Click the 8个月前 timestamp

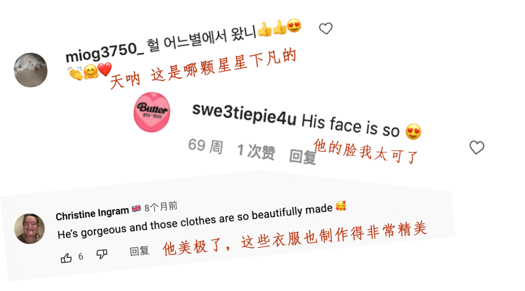pyautogui.click(x=161, y=207)
